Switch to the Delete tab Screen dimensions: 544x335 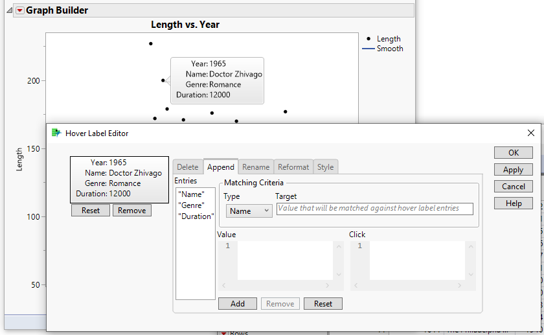(x=188, y=167)
